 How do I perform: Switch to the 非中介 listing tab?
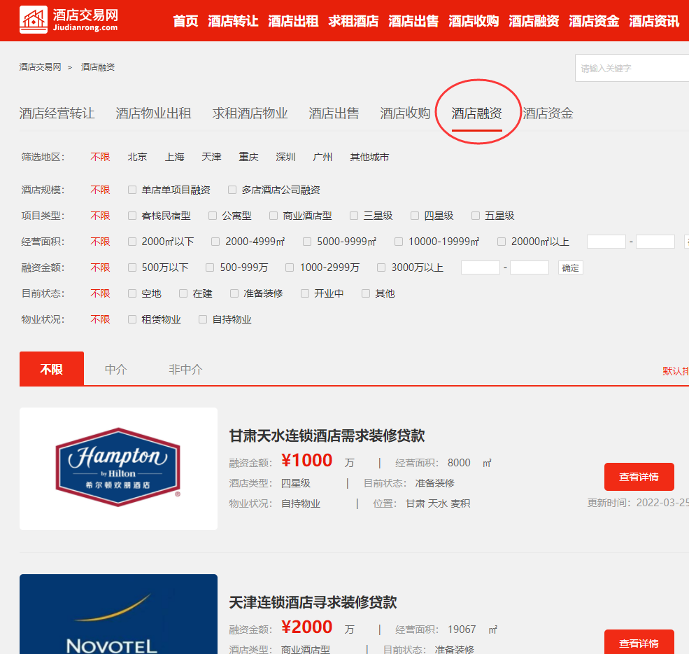[x=185, y=370]
